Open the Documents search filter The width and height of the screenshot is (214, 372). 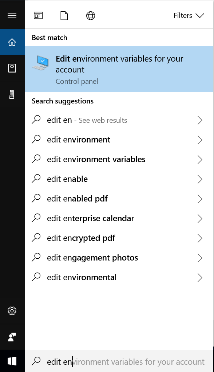click(x=64, y=15)
